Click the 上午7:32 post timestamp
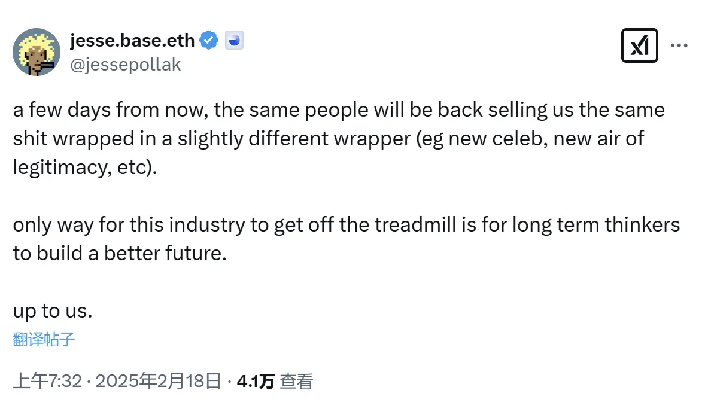This screenshot has height=405, width=702. 47,382
